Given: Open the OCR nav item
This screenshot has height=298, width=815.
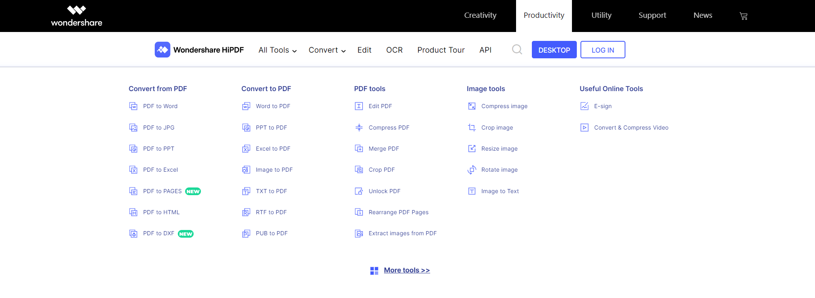Looking at the screenshot, I should [x=394, y=50].
